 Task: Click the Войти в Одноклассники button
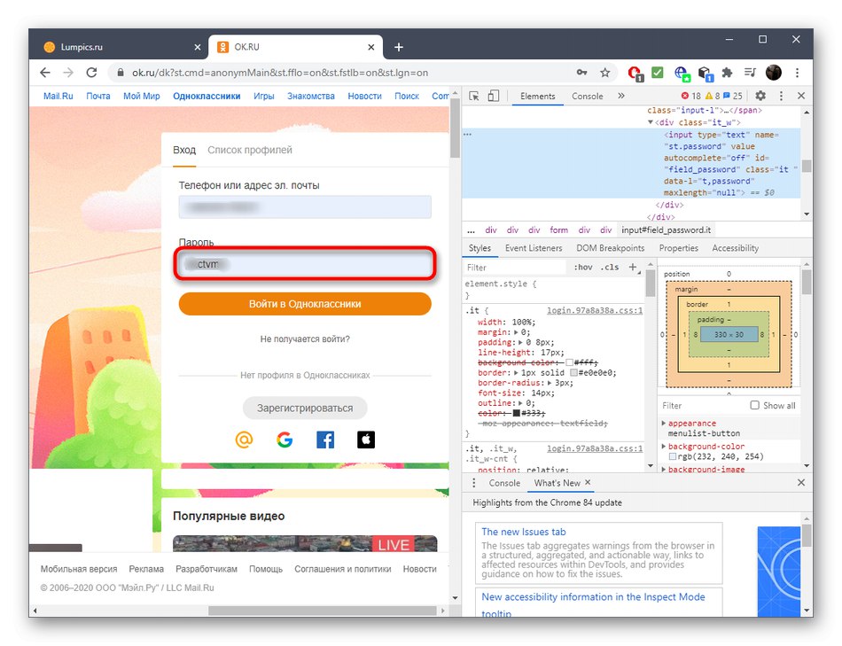coord(305,304)
